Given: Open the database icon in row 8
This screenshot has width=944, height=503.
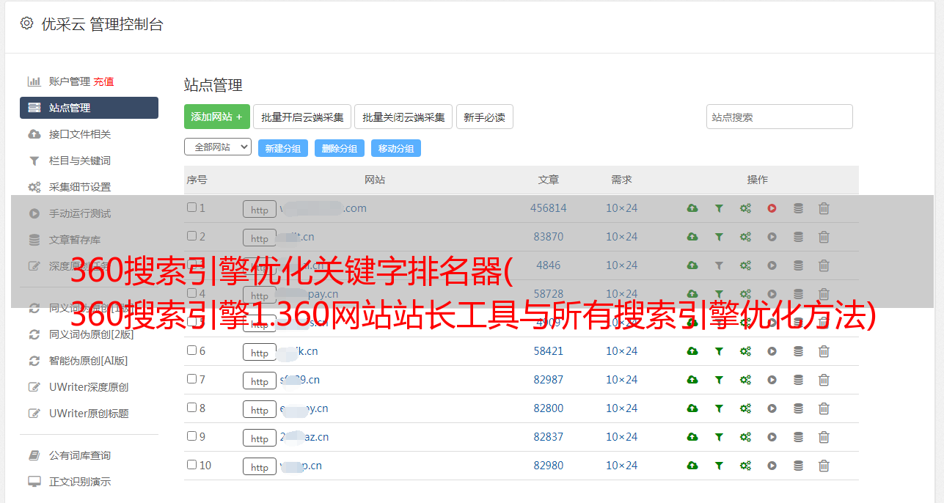Looking at the screenshot, I should tap(798, 408).
